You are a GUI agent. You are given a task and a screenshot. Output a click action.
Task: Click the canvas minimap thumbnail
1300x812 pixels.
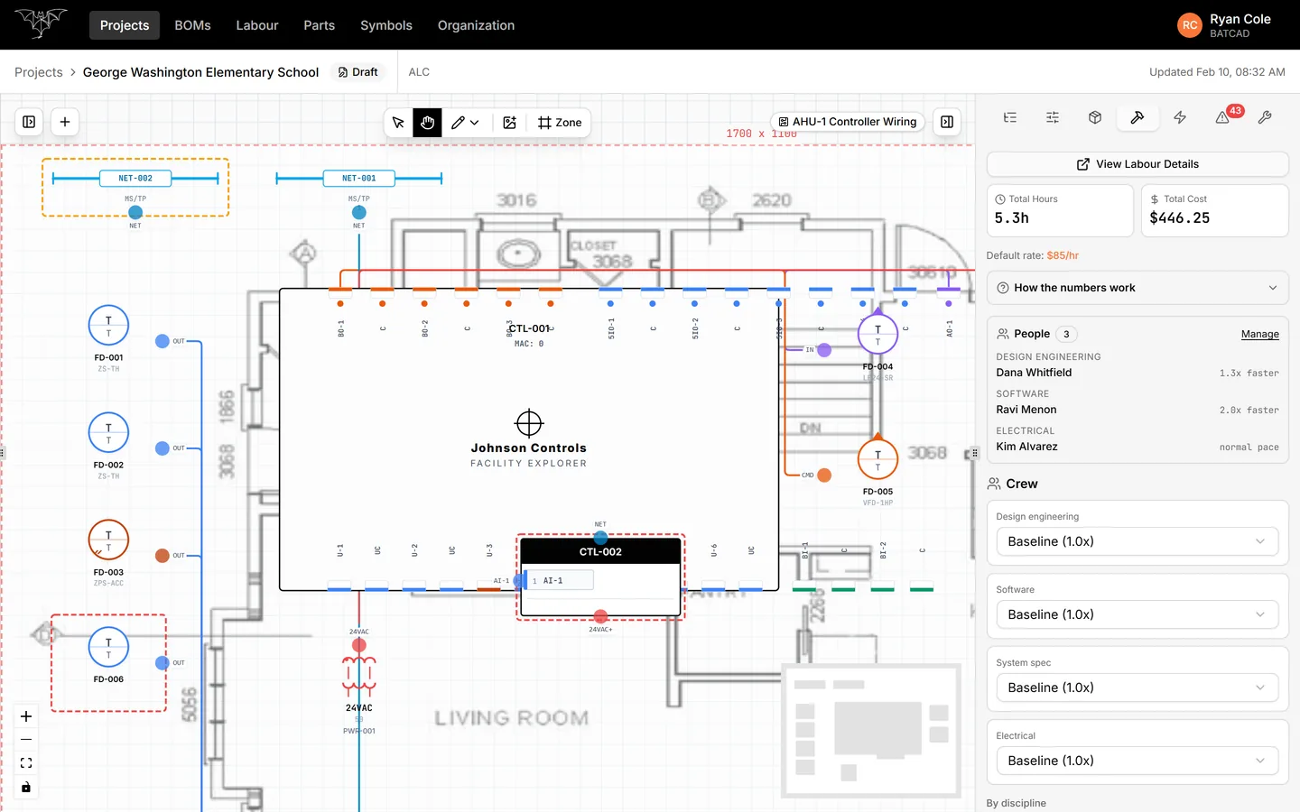coord(872,731)
